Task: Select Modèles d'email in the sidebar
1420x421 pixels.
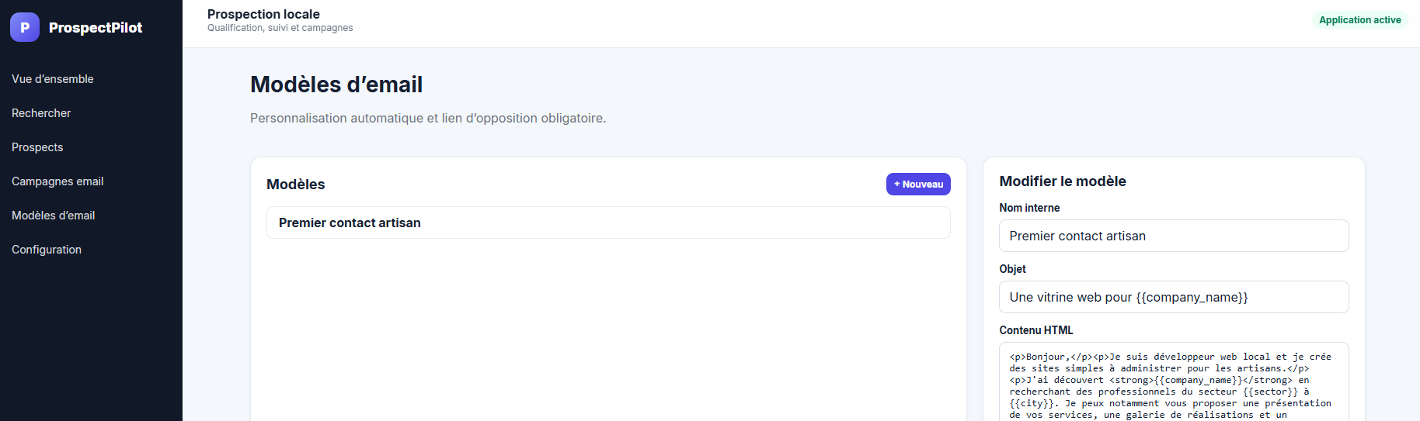Action: (54, 216)
